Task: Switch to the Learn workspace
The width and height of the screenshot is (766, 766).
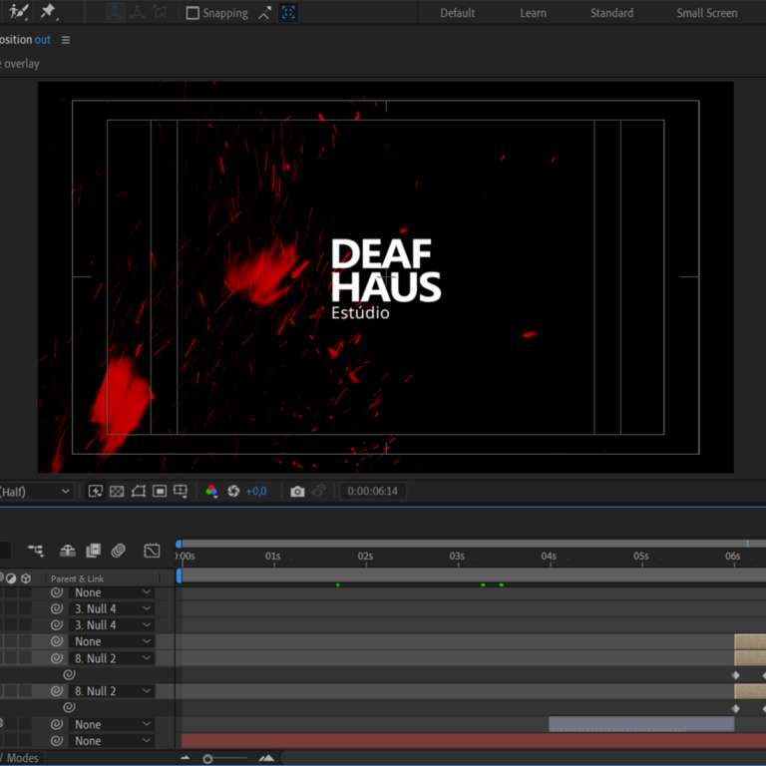Action: 533,13
